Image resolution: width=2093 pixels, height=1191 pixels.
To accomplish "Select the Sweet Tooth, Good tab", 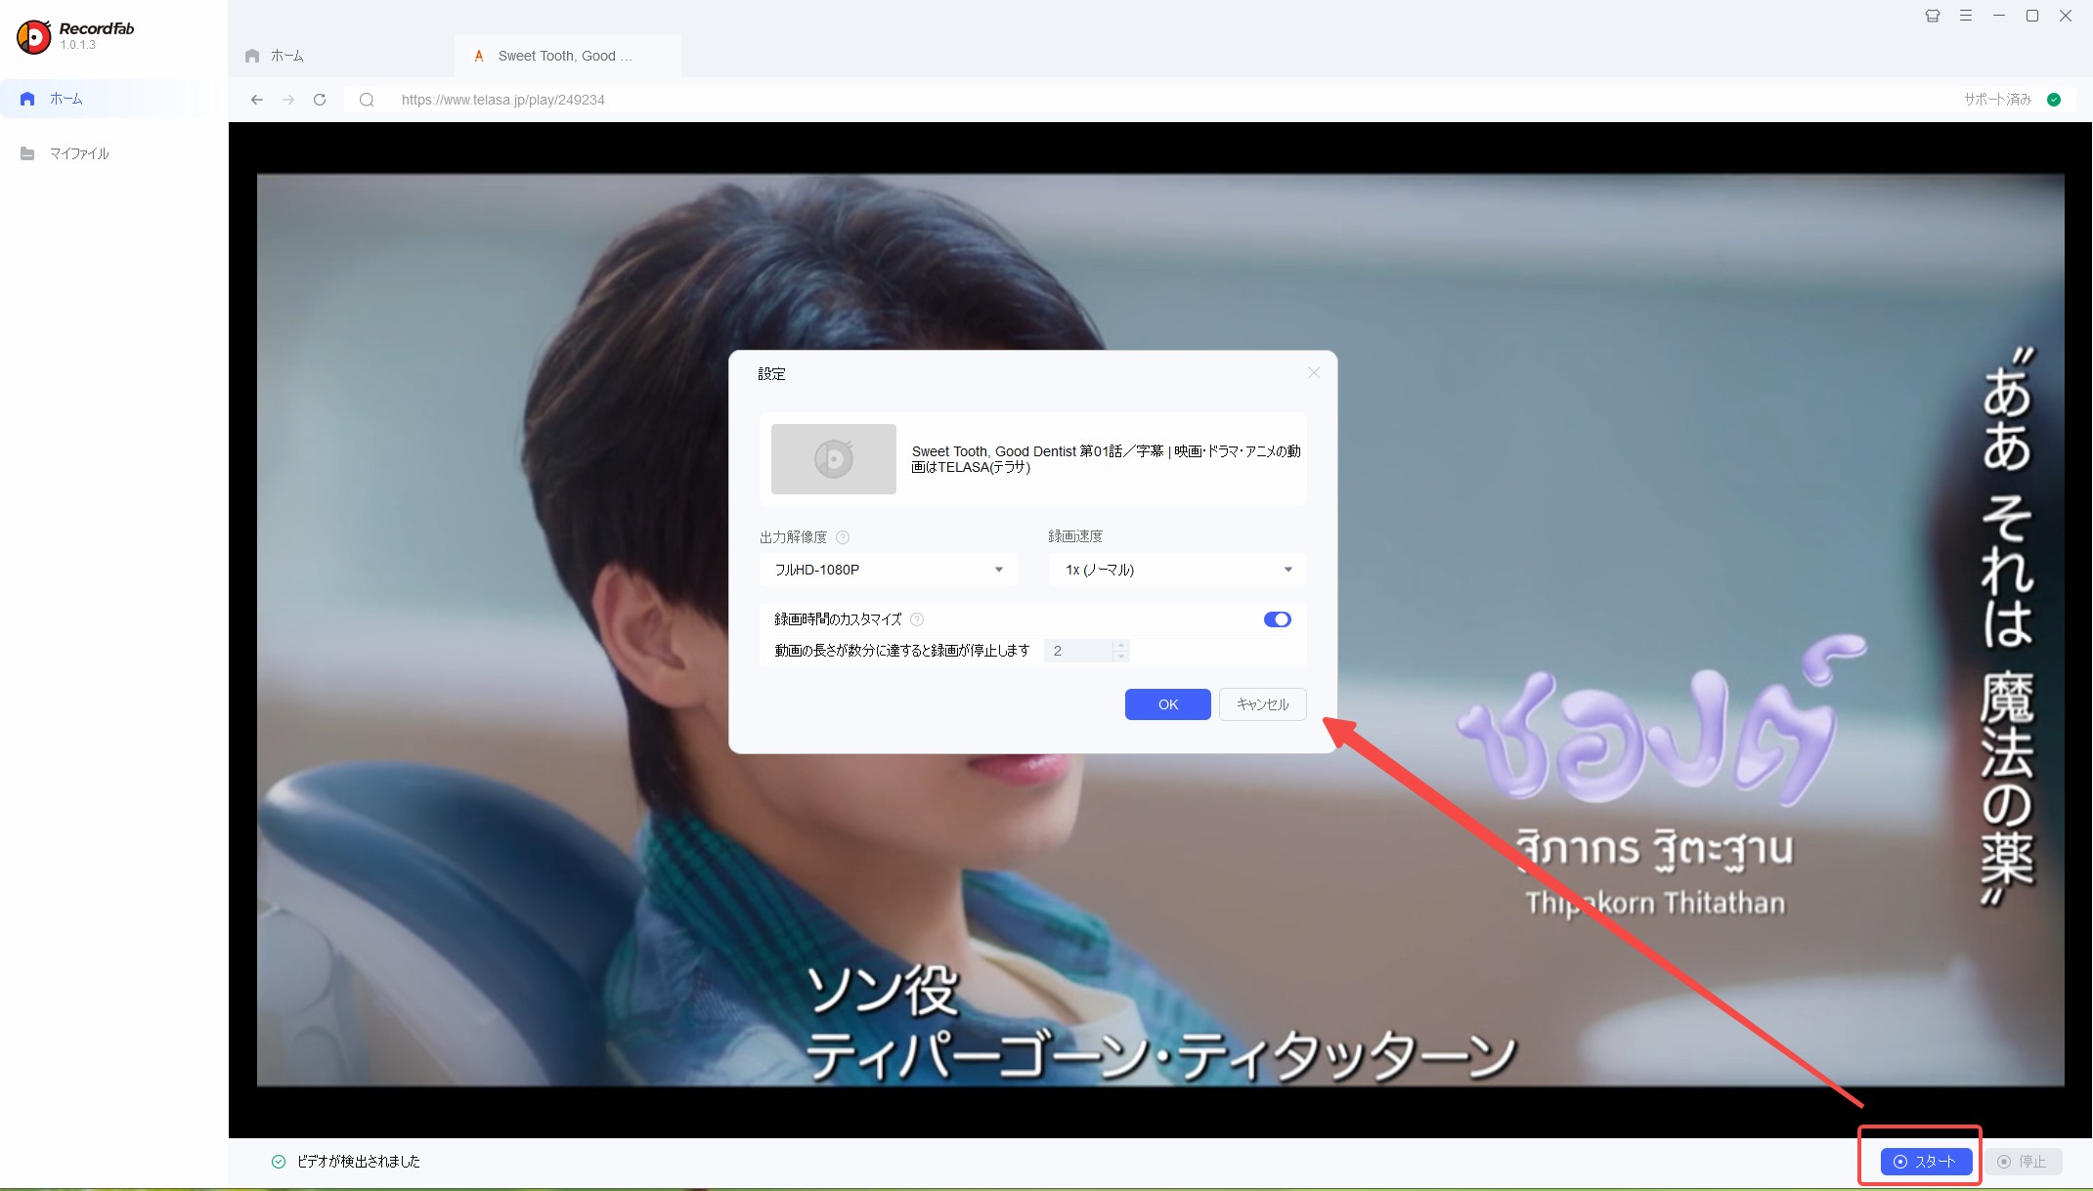I will point(568,56).
